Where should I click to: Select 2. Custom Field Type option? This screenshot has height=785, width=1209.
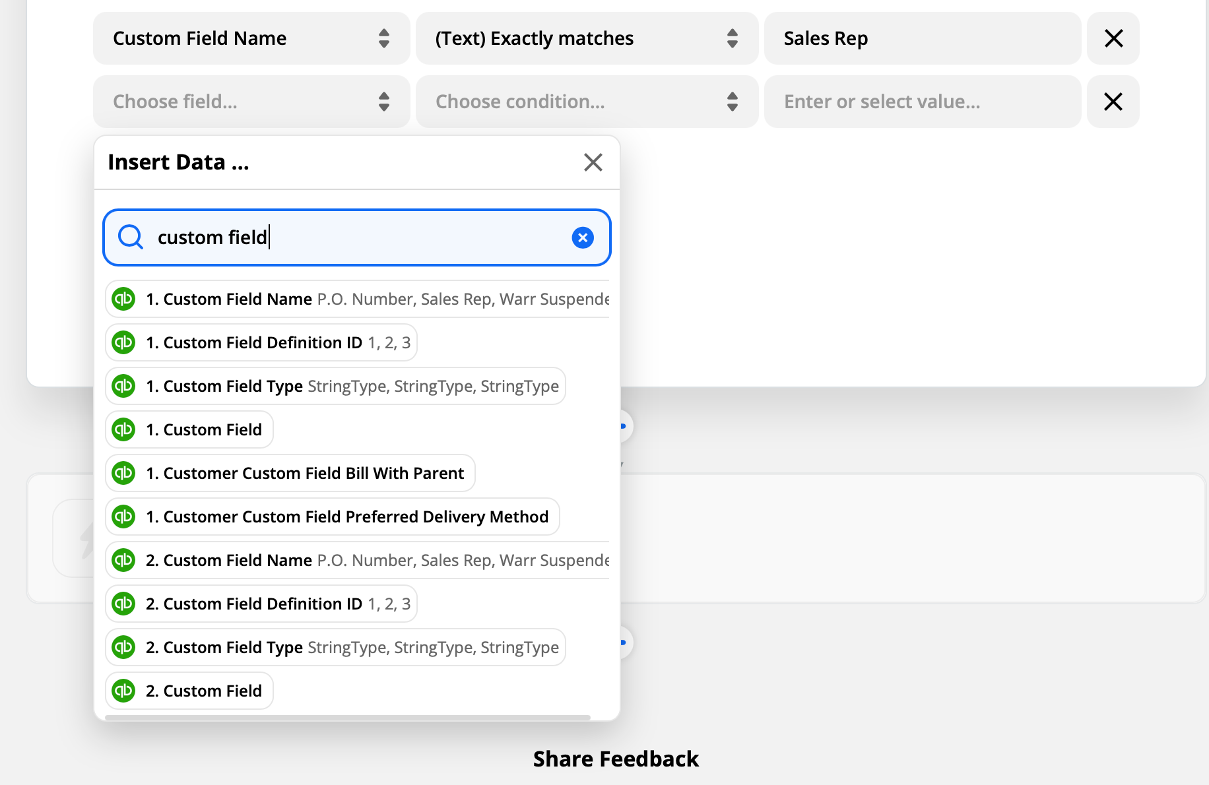pyautogui.click(x=335, y=647)
